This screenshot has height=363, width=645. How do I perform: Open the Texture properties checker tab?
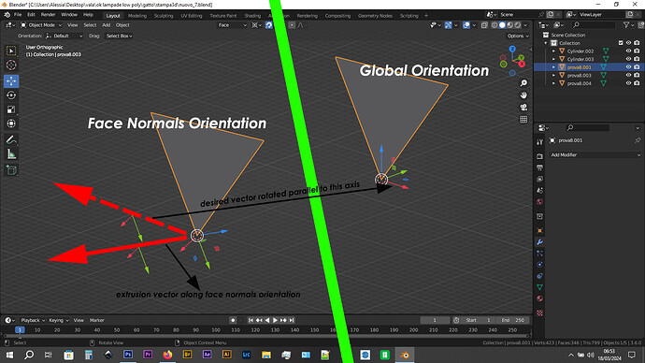(539, 313)
